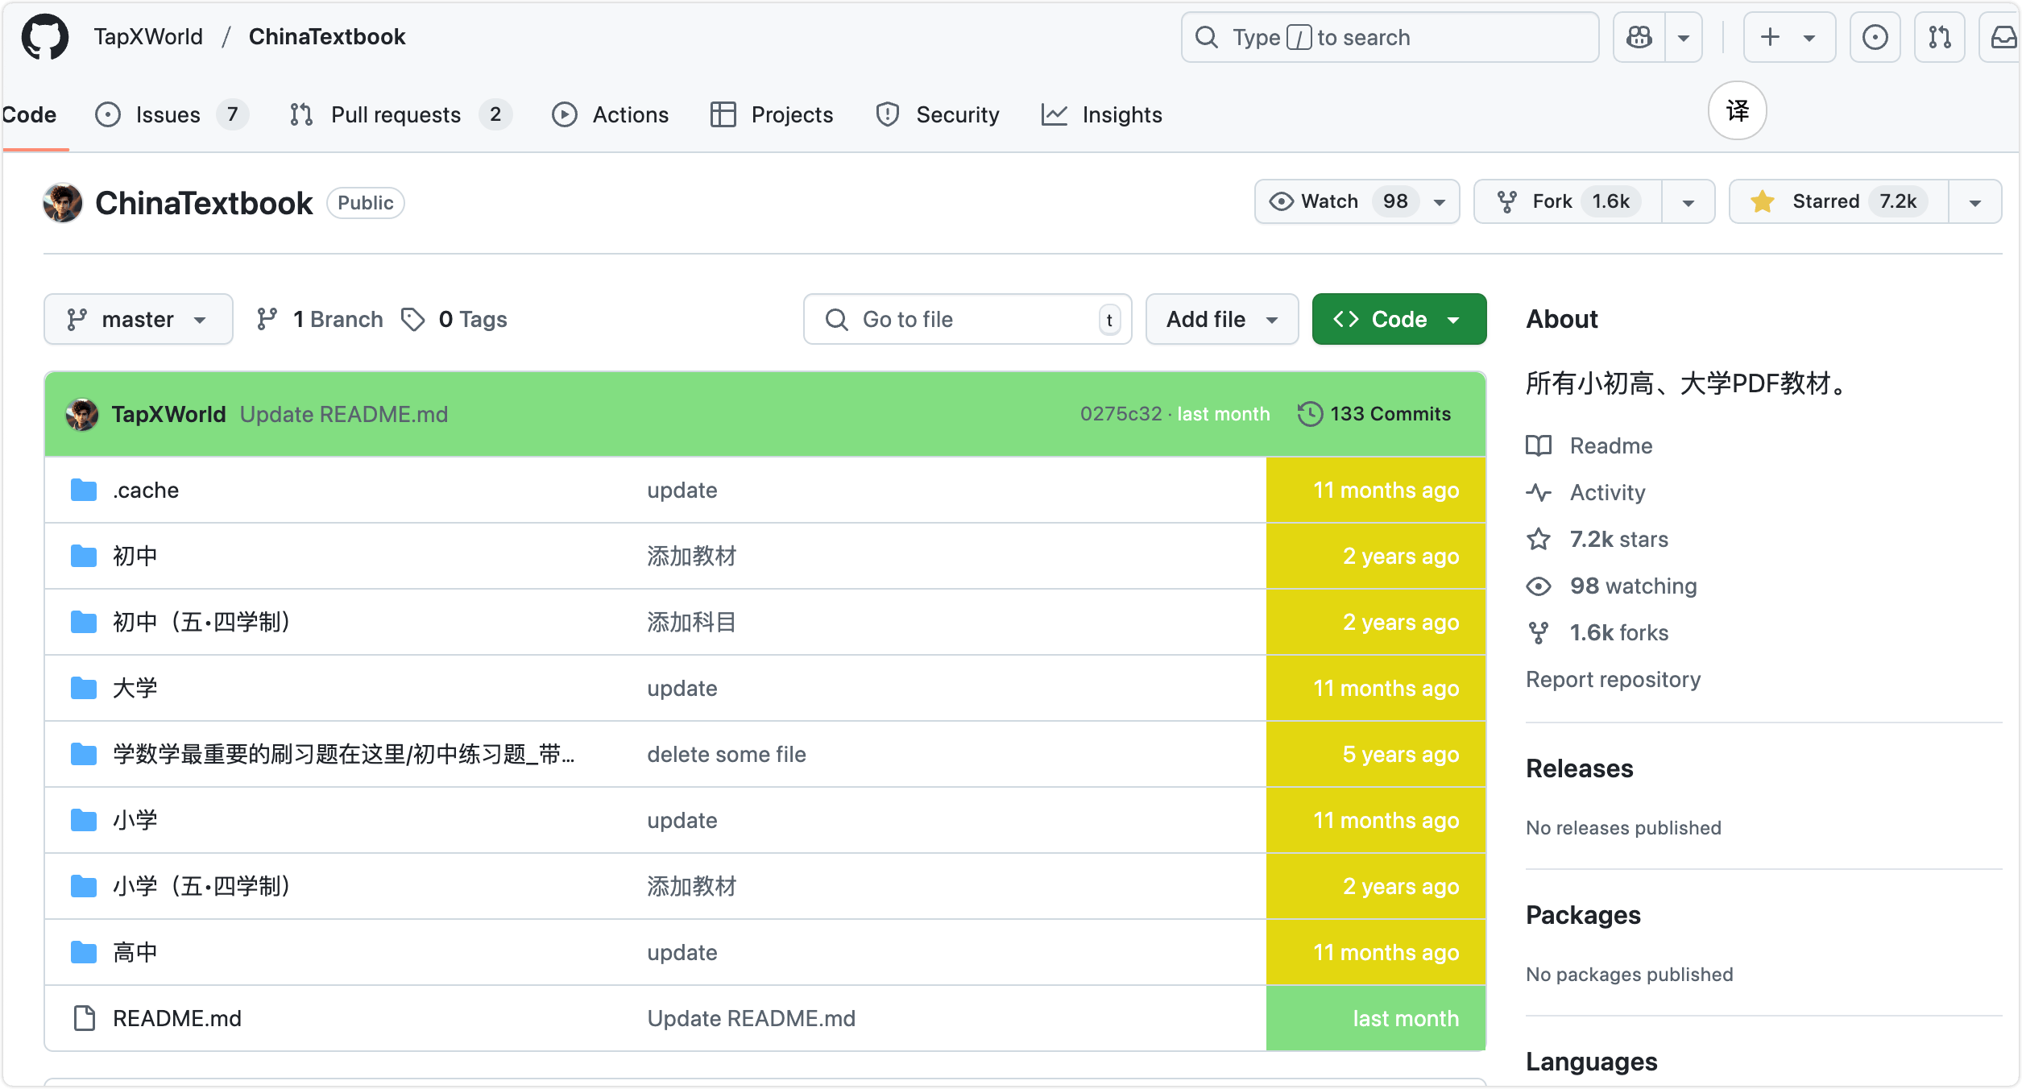This screenshot has width=2022, height=1089.
Task: Open the 98 watching link
Action: coord(1611,586)
